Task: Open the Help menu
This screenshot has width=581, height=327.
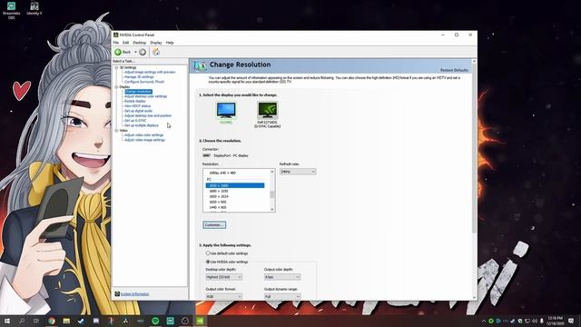Action: click(x=170, y=43)
